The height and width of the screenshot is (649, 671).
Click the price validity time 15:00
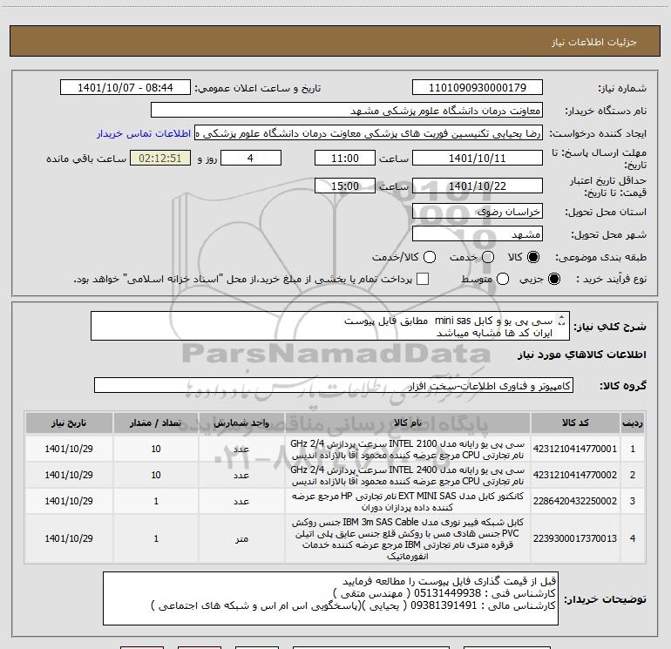[x=345, y=186]
